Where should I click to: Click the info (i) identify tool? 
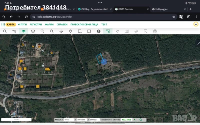coord(98,31)
